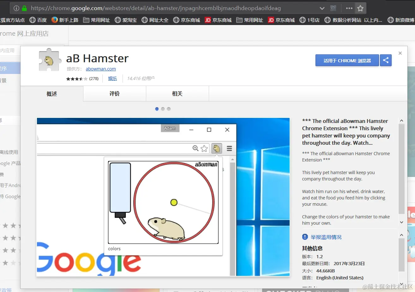
Task: Open the 新手上路 Firefox bookmark
Action: (65, 20)
